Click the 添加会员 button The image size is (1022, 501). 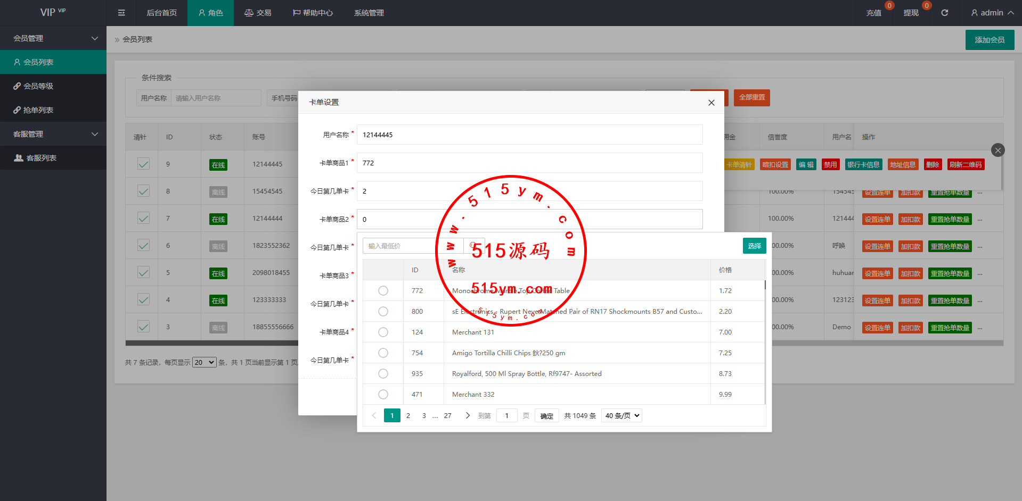click(989, 40)
